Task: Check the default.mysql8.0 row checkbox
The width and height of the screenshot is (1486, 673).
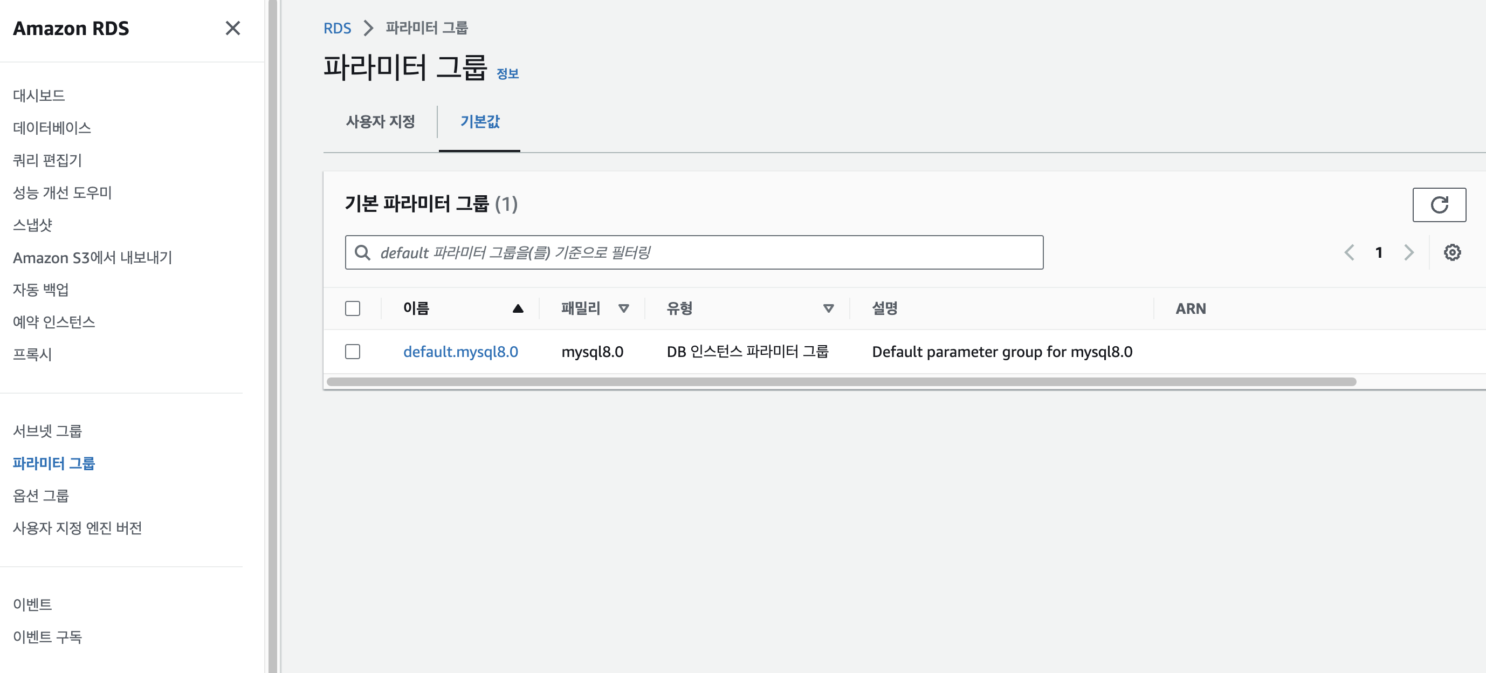Action: (x=353, y=352)
